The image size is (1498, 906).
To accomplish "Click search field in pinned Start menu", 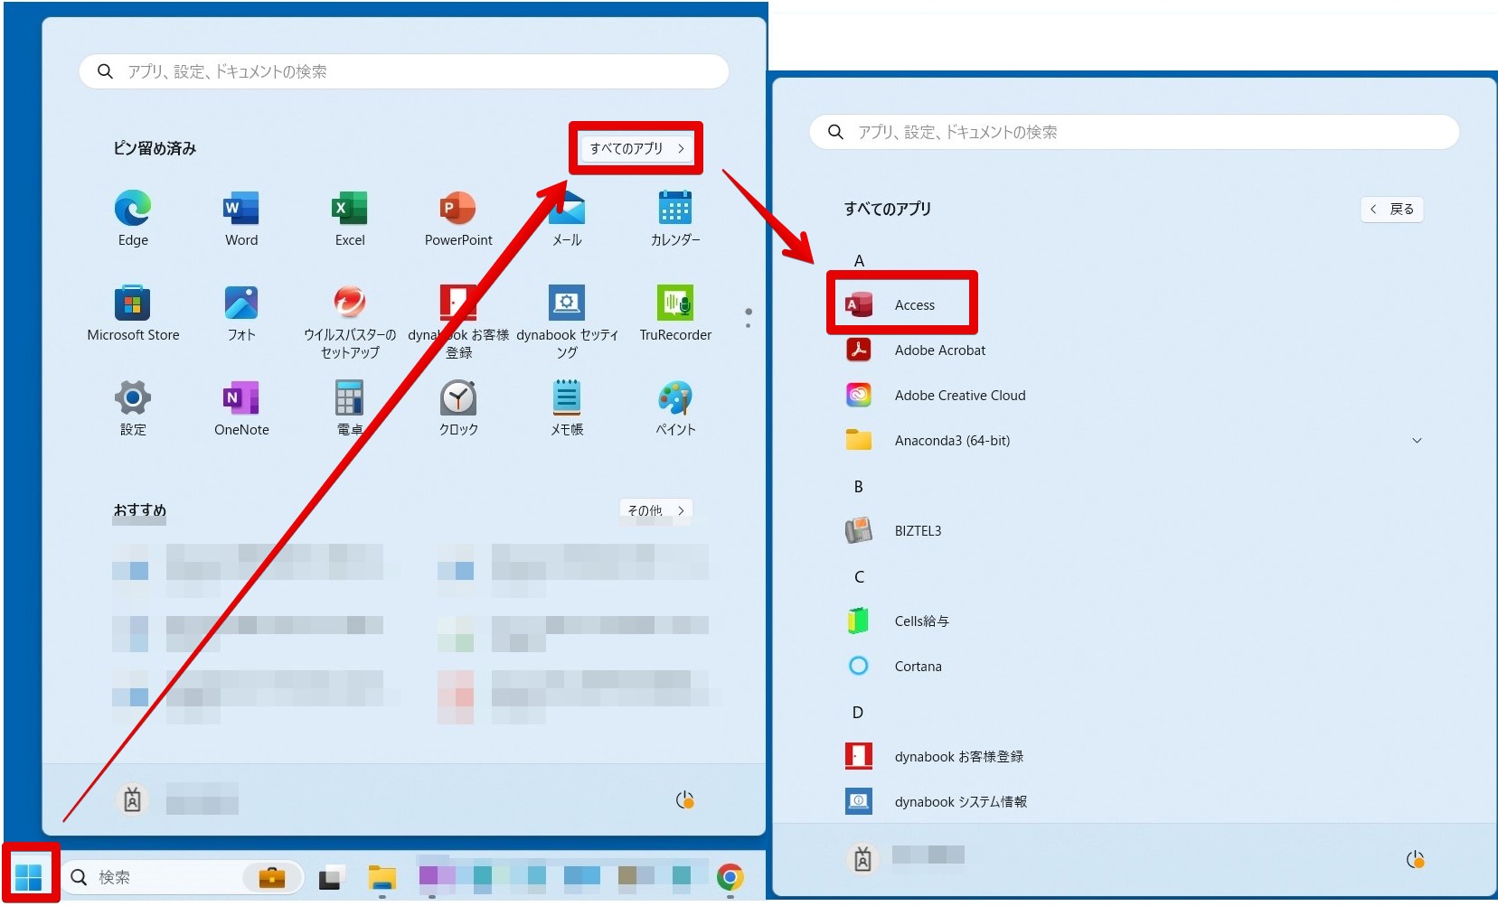I will point(404,71).
